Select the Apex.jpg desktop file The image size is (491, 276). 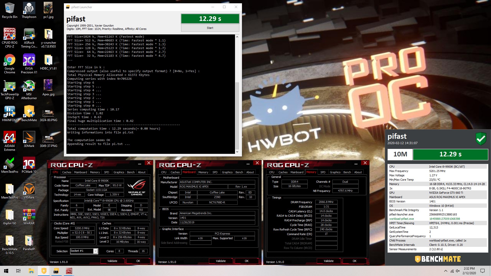(48, 88)
